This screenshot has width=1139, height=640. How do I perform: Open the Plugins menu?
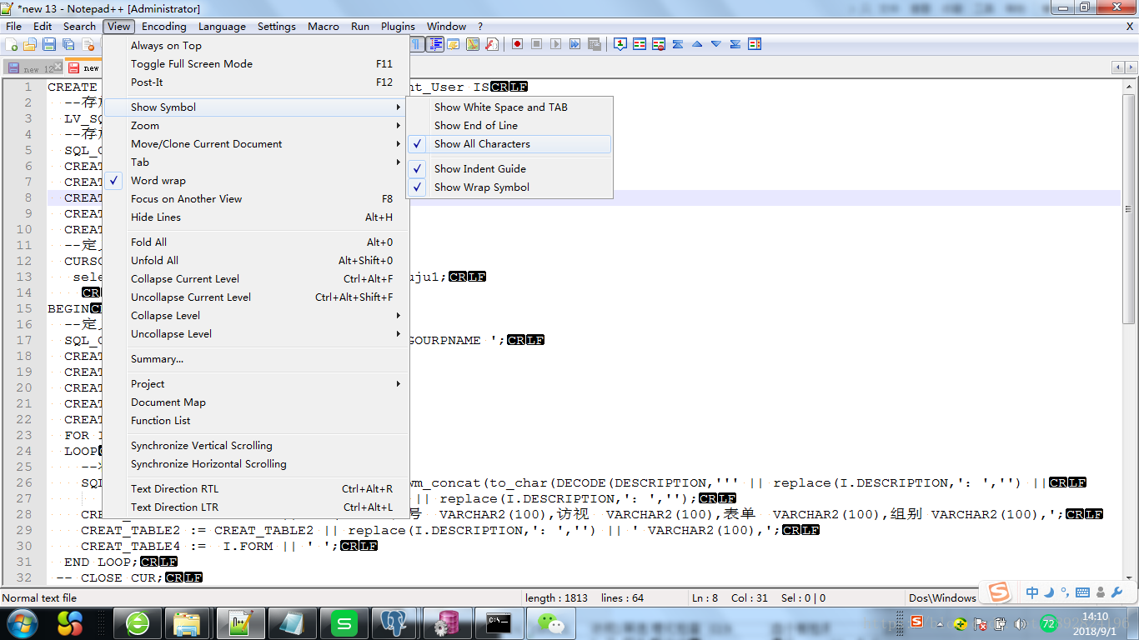(x=398, y=26)
